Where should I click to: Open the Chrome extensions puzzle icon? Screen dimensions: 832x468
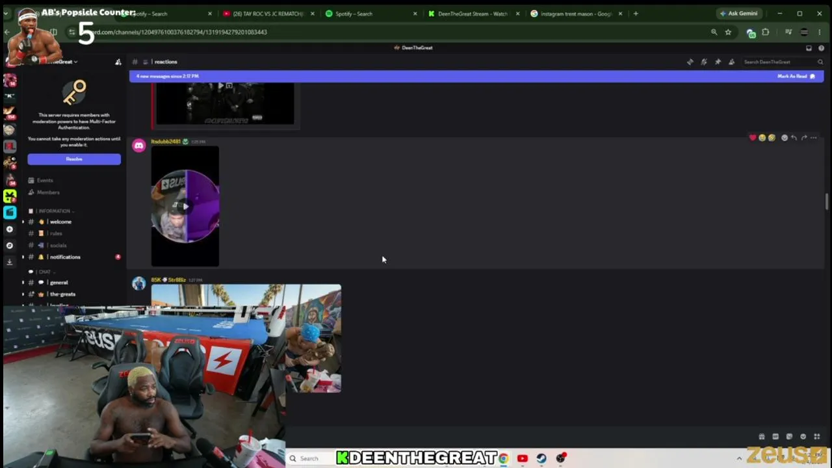click(766, 32)
